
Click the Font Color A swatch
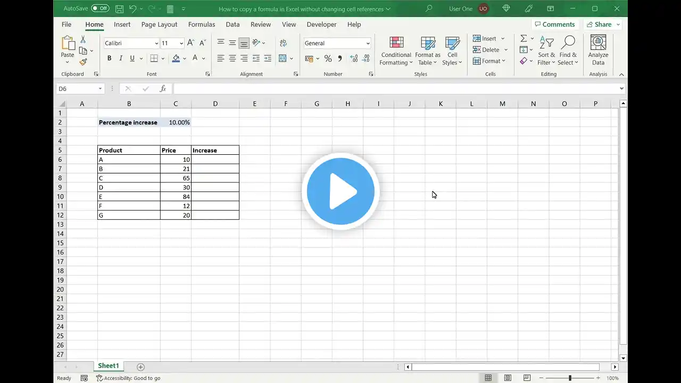tap(195, 59)
